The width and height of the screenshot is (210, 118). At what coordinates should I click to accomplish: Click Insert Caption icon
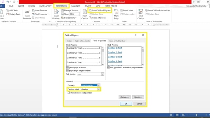coord(85,14)
